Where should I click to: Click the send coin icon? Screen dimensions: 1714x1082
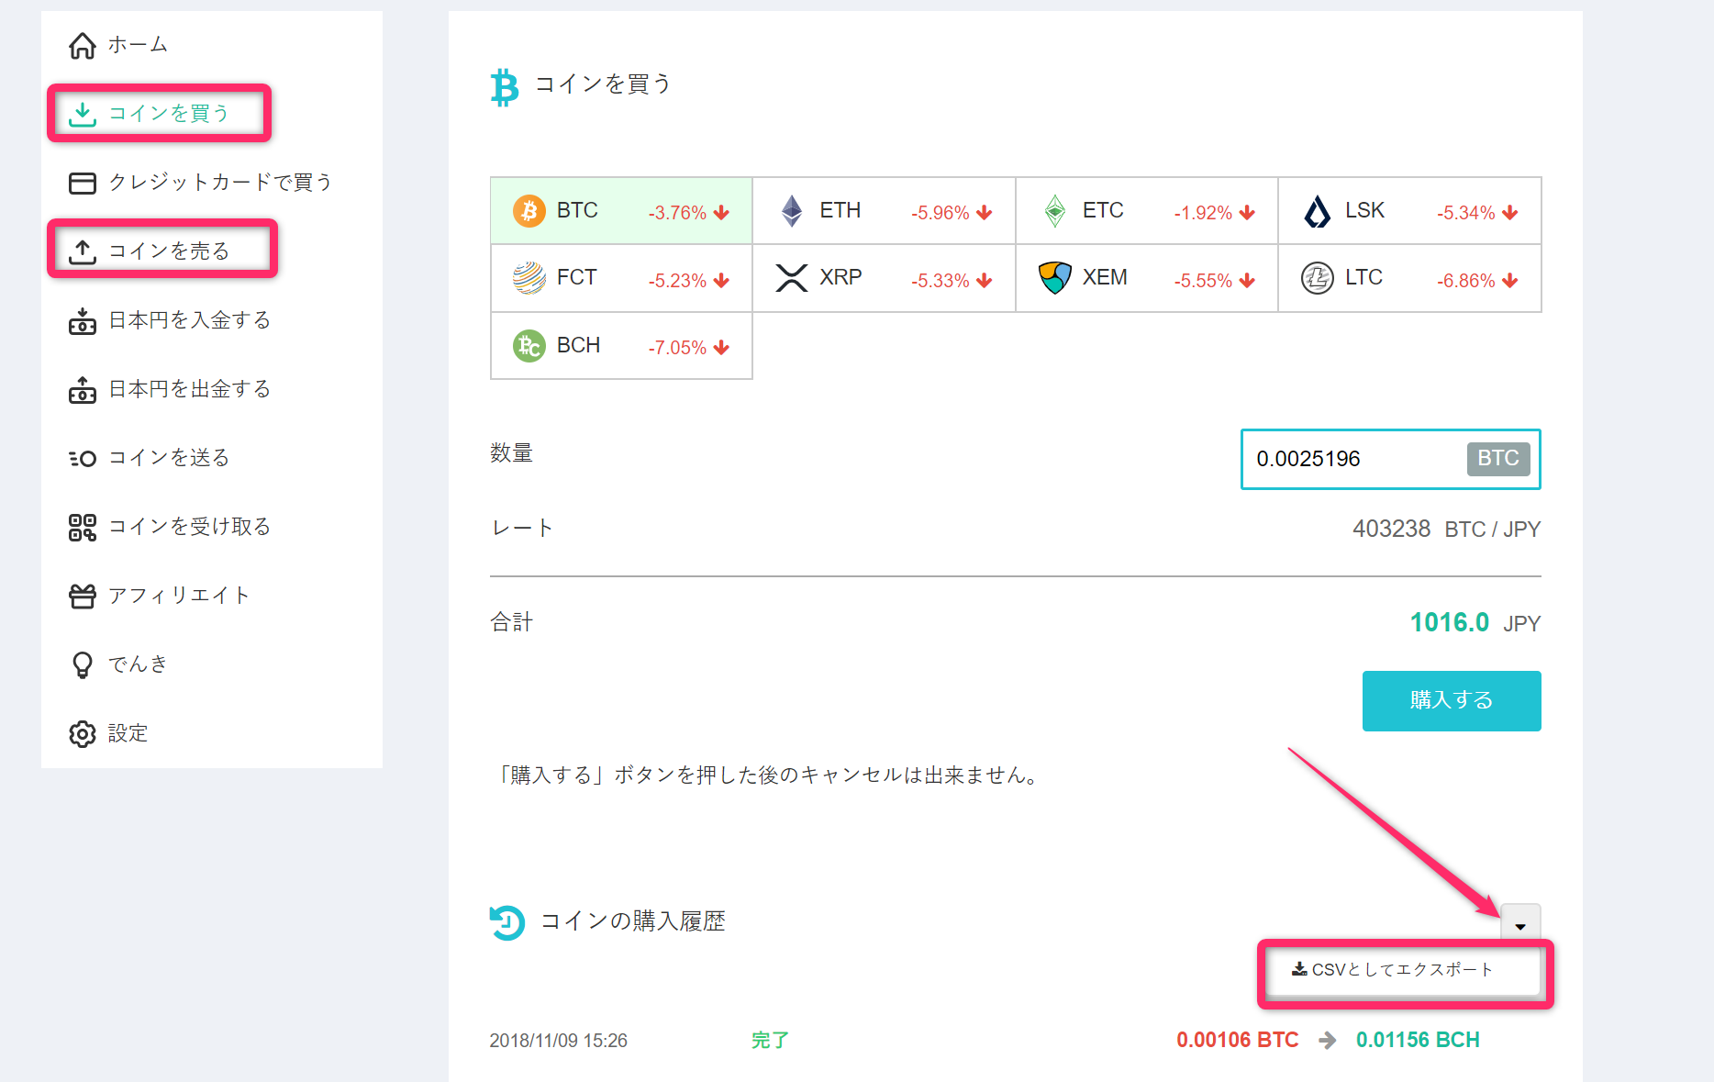pyautogui.click(x=83, y=458)
